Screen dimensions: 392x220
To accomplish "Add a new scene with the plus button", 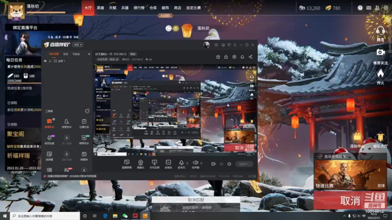I will coord(89,54).
